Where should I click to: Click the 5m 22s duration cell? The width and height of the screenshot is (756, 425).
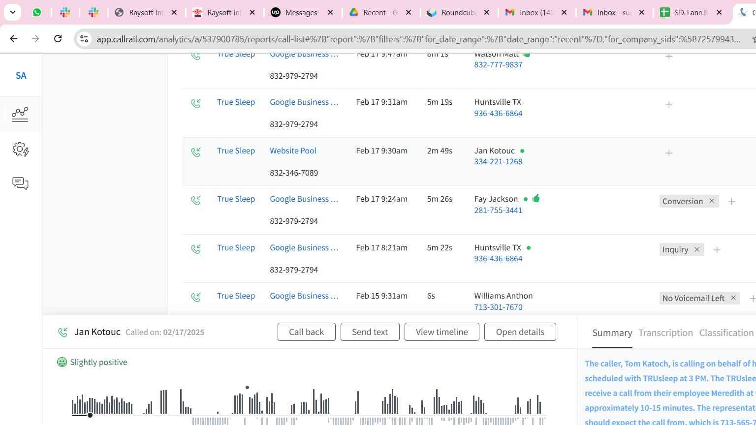[440, 247]
